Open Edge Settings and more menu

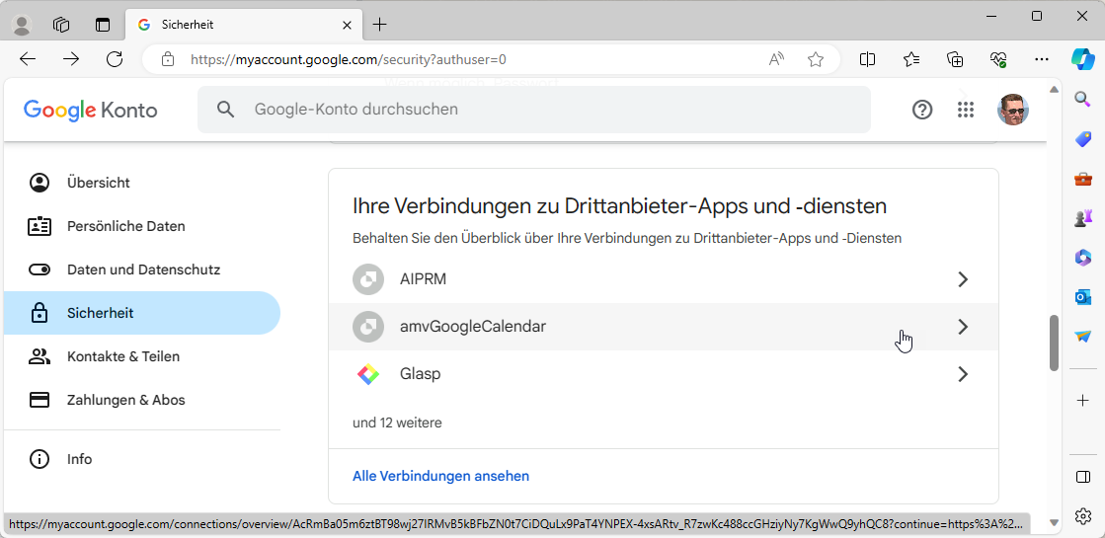1042,59
